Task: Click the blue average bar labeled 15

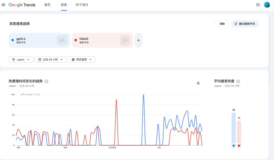Action: (234, 128)
